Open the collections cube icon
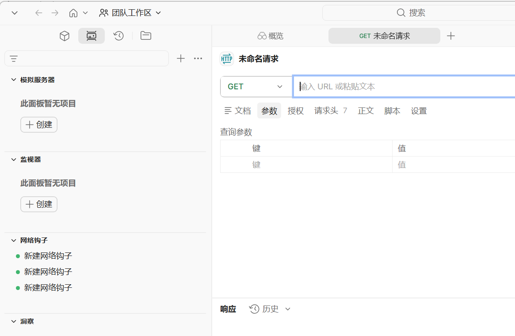 click(x=65, y=36)
